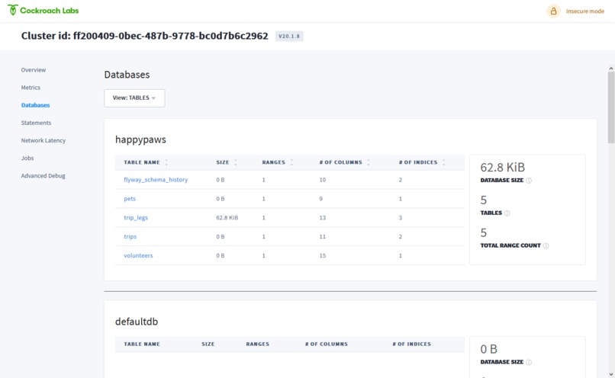Click the defaultdb TABLE NAME header
The height and width of the screenshot is (378, 615).
(142, 344)
